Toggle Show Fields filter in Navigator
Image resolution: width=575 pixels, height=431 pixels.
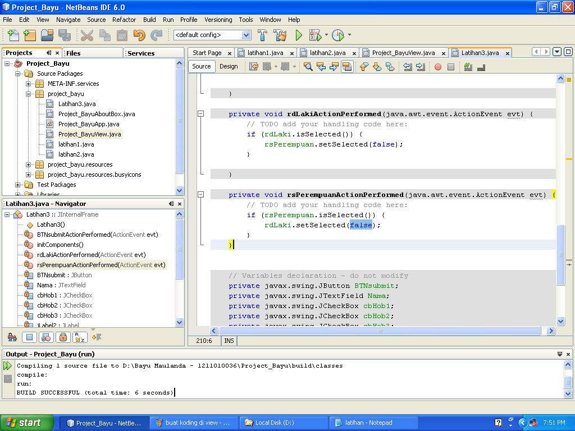point(29,337)
